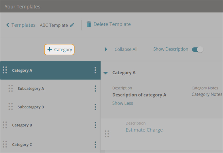Screen dimensions: 223x153
Task: Open the three-dot menu for Subcategory A
Action: point(95,88)
